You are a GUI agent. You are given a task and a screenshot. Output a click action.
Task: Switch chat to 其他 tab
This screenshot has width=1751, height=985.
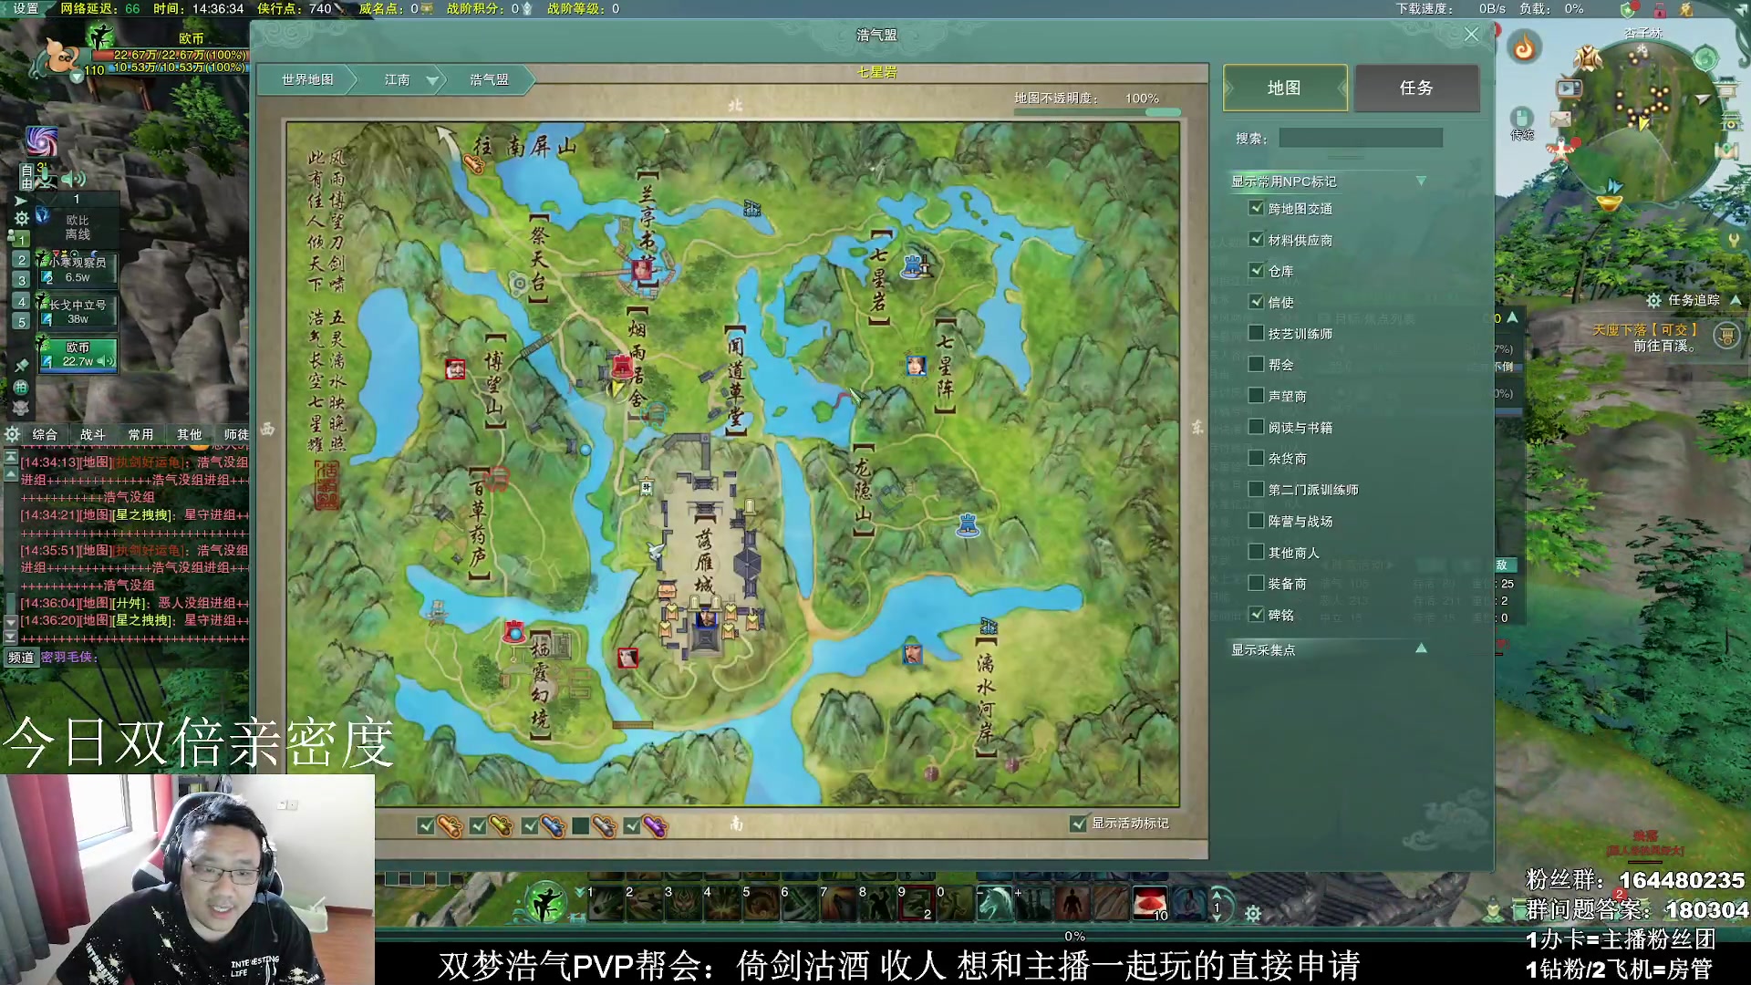pyautogui.click(x=189, y=435)
